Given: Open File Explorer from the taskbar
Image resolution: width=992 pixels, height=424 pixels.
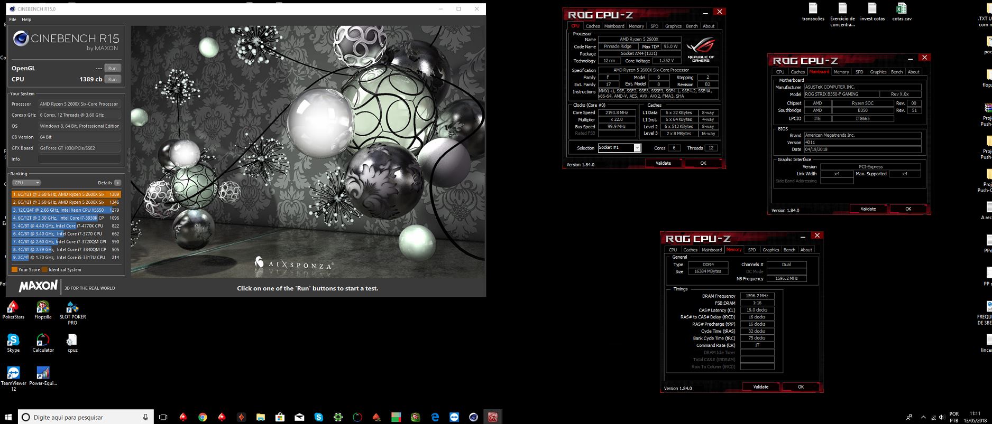Looking at the screenshot, I should point(260,417).
